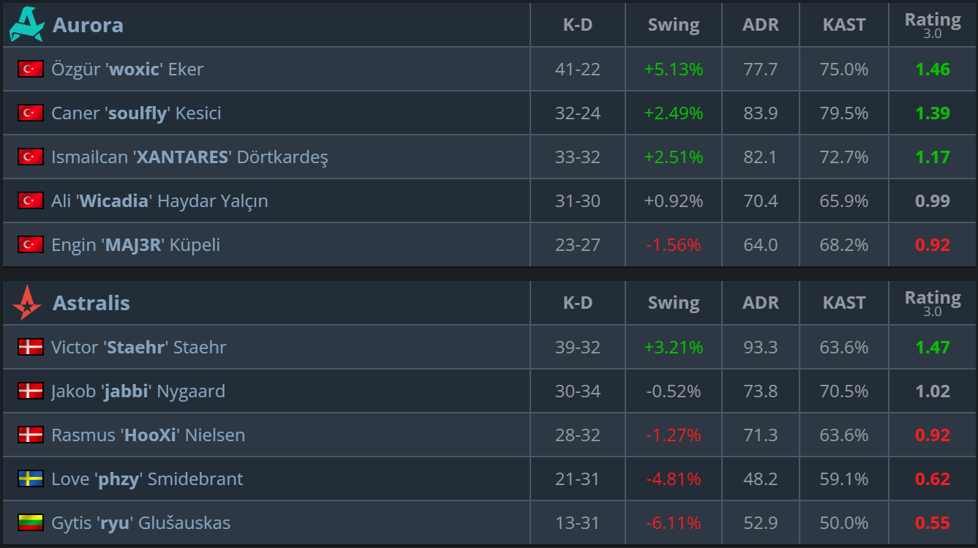
Task: Click the Turkish flag beside MAJ3R
Action: click(x=31, y=244)
